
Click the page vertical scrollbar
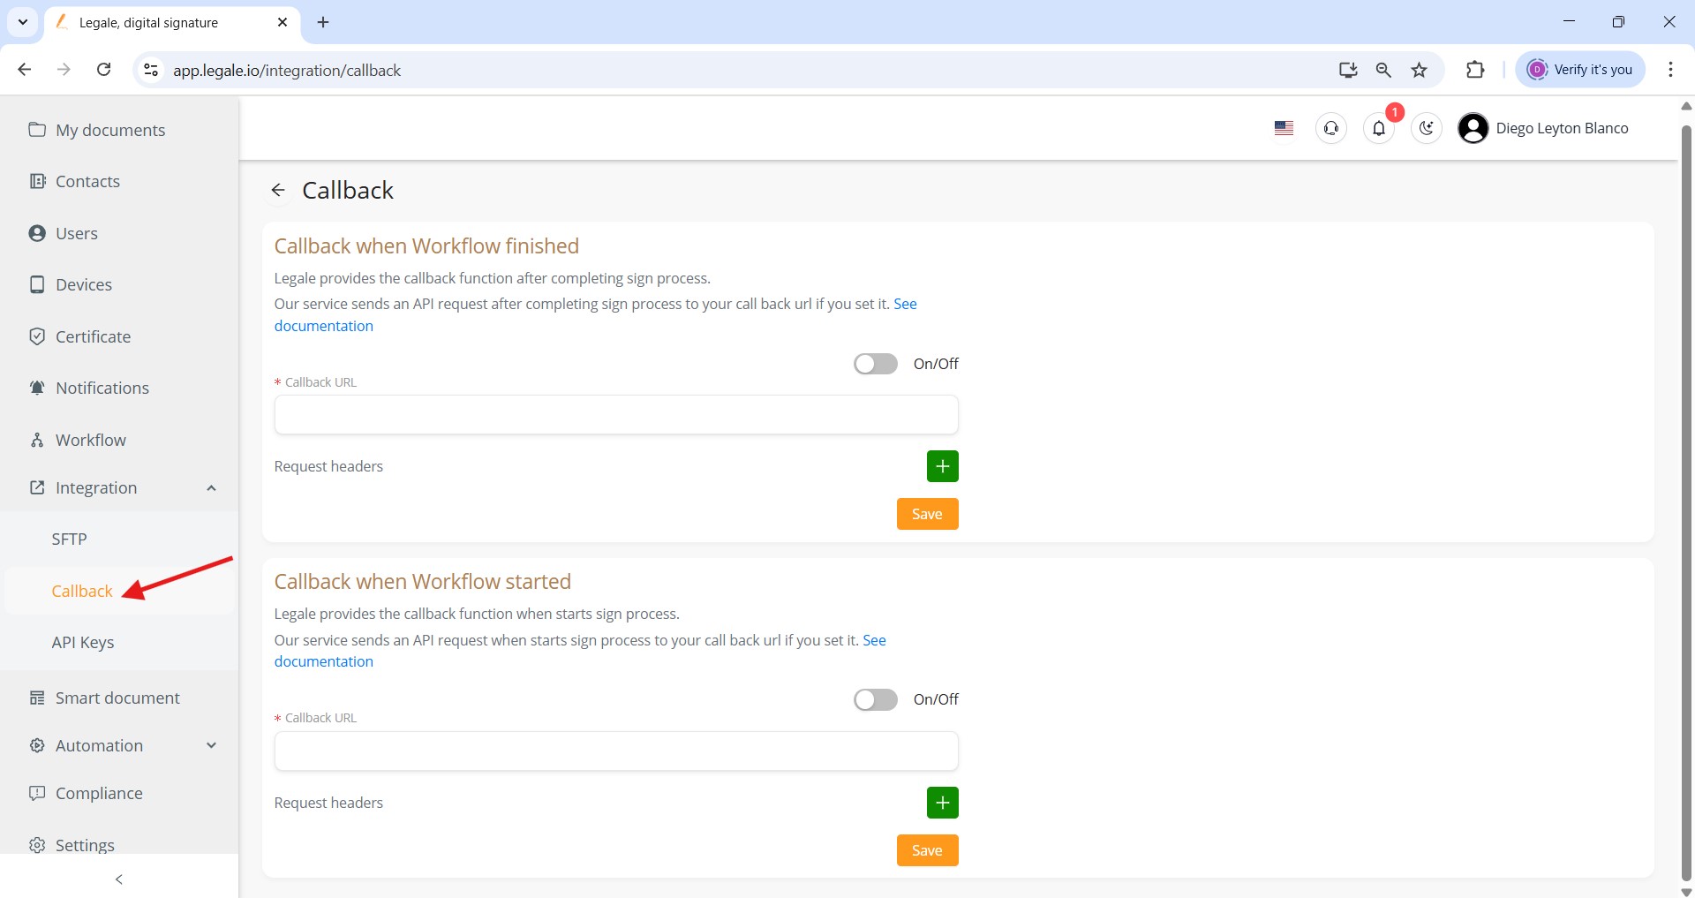tap(1686, 503)
